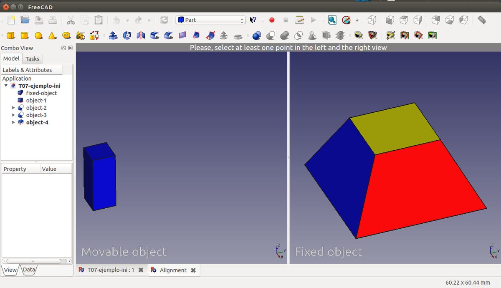Toggle Combo View floating mode
The image size is (501, 288).
63,48
